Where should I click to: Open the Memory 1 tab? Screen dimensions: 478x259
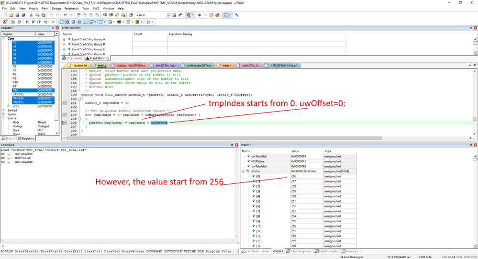coord(350,251)
